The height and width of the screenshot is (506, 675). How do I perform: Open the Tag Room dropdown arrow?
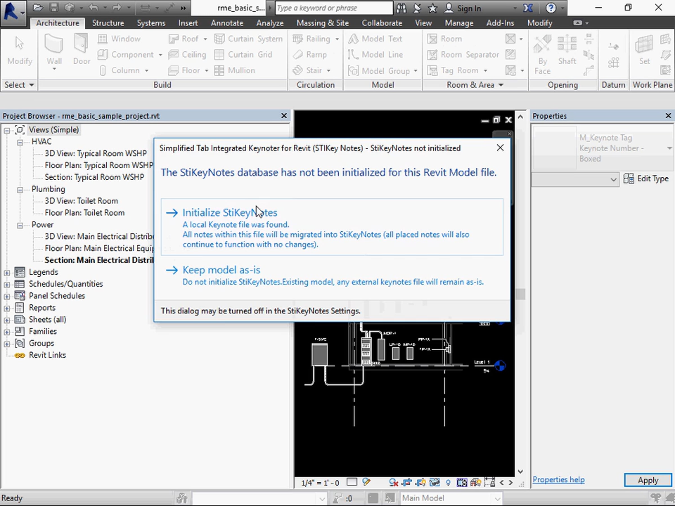485,71
